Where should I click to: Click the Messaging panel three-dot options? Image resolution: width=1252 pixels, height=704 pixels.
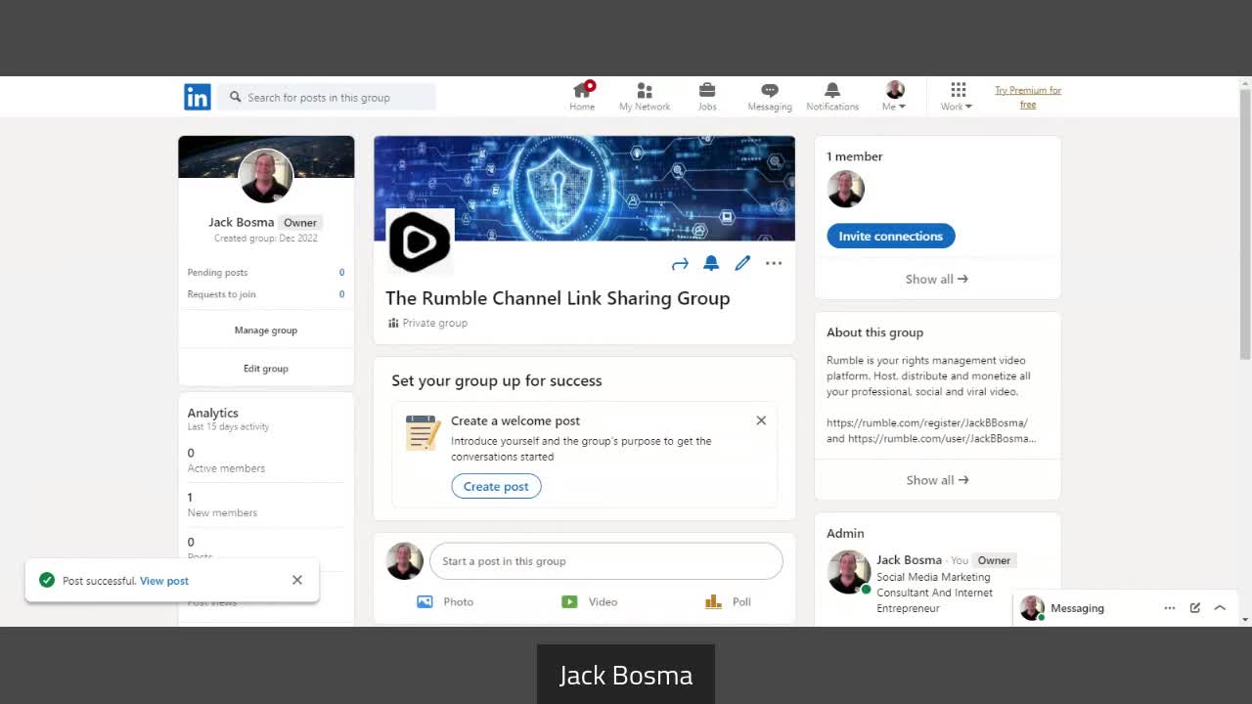[1170, 608]
